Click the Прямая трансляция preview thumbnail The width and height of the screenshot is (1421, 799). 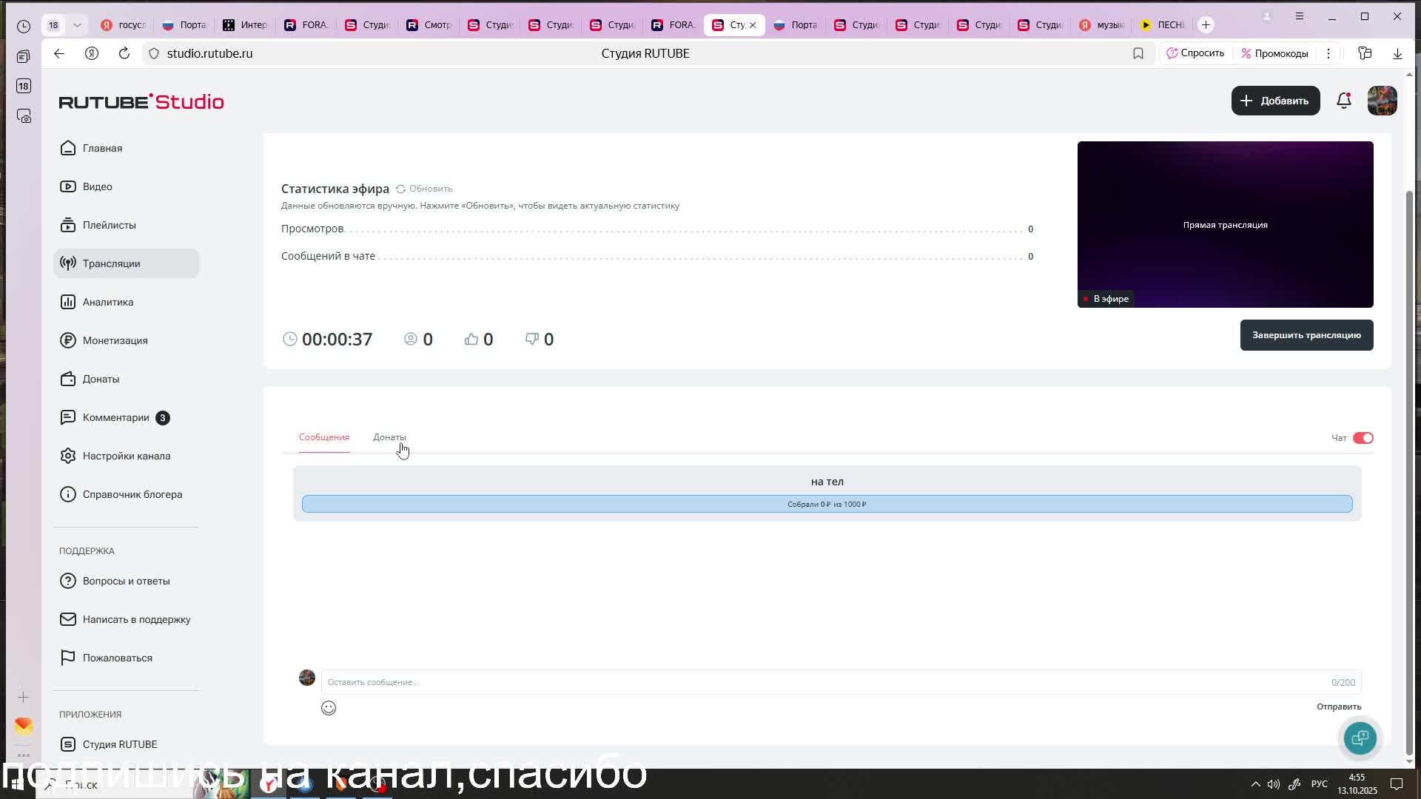tap(1225, 224)
